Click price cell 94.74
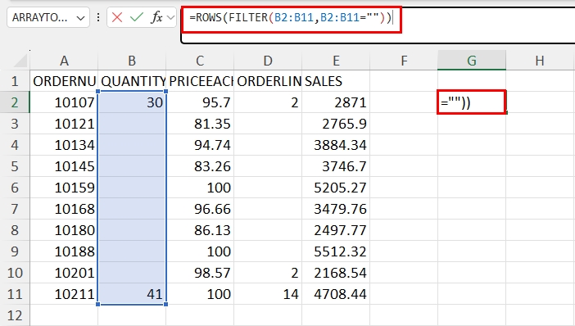 [200, 145]
